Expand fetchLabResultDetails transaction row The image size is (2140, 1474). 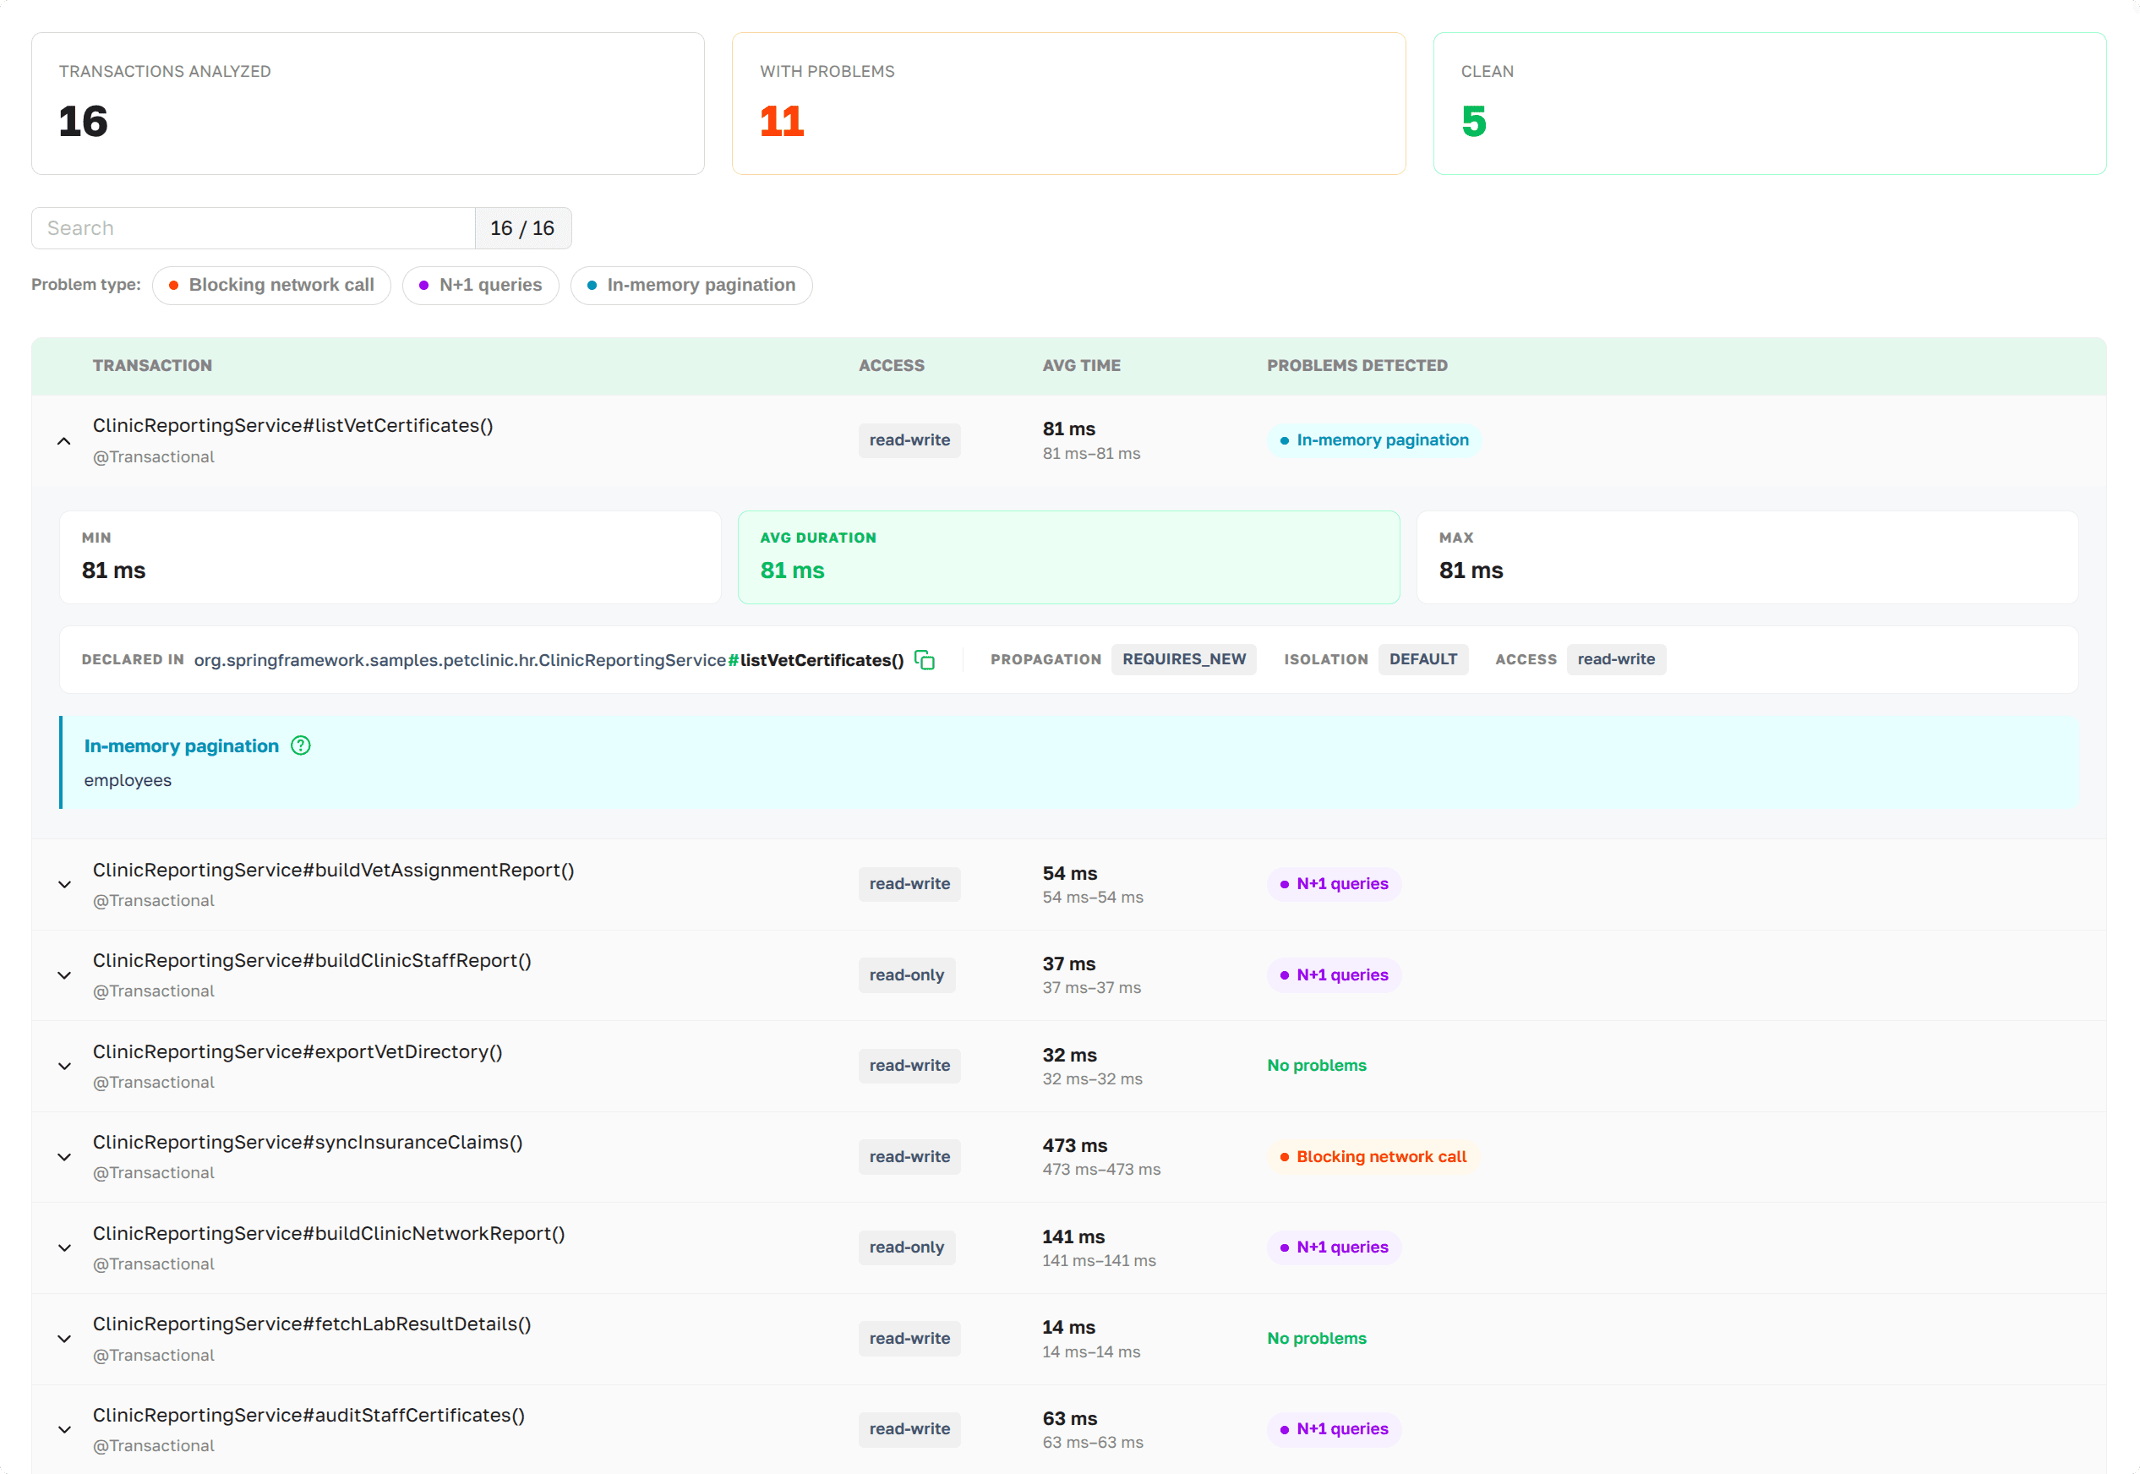tap(63, 1338)
